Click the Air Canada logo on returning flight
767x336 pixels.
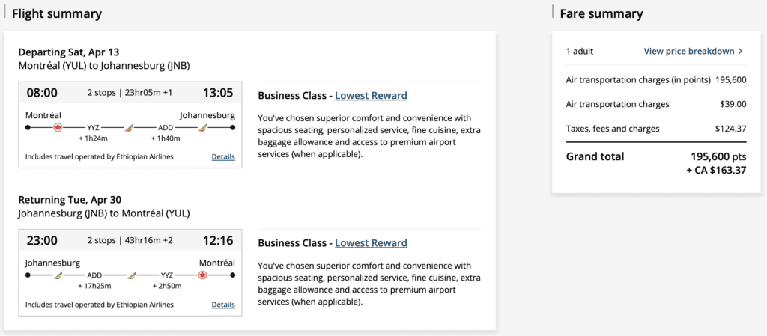202,275
